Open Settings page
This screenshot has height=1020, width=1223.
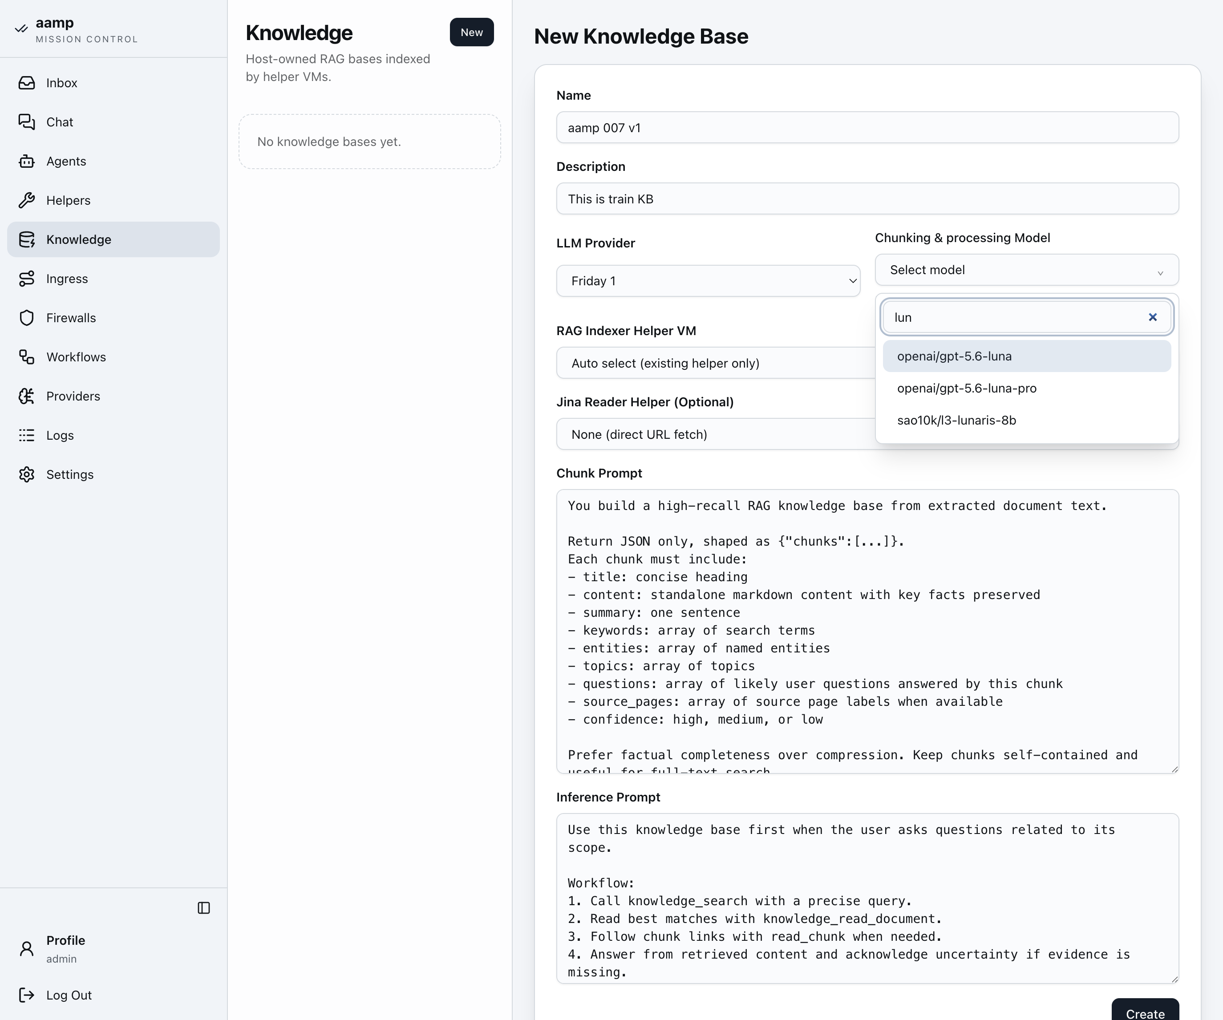[x=113, y=474]
